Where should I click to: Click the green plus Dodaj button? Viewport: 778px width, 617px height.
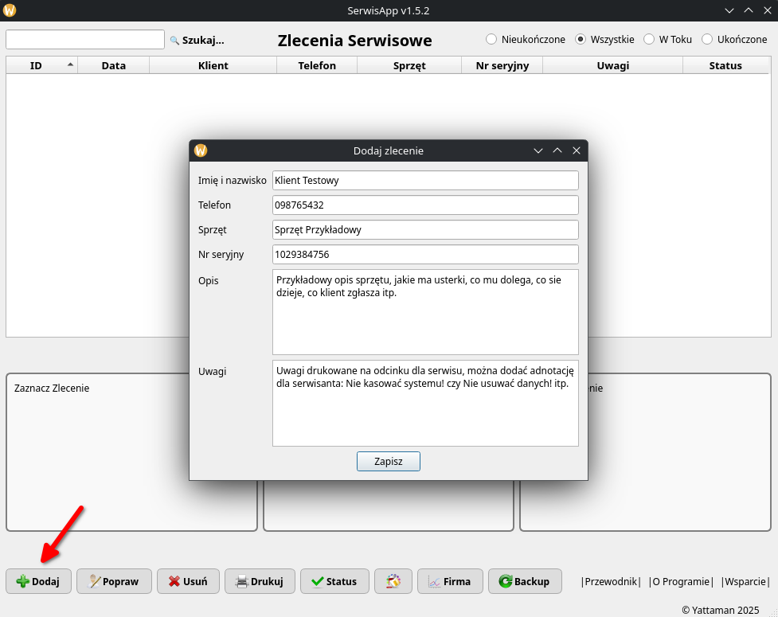click(x=38, y=581)
